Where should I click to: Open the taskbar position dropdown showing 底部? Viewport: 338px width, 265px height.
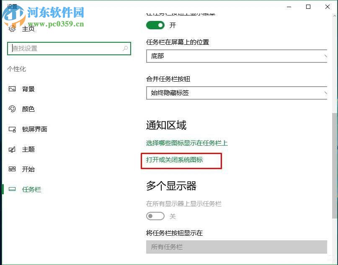[x=237, y=56]
